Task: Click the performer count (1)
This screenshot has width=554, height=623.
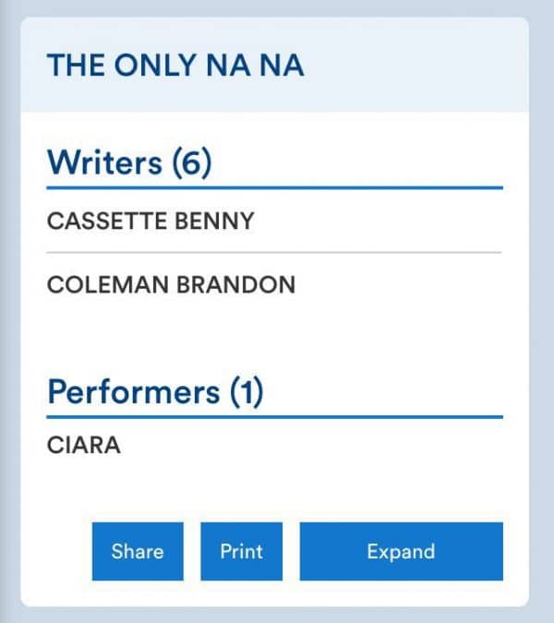Action: [x=245, y=392]
